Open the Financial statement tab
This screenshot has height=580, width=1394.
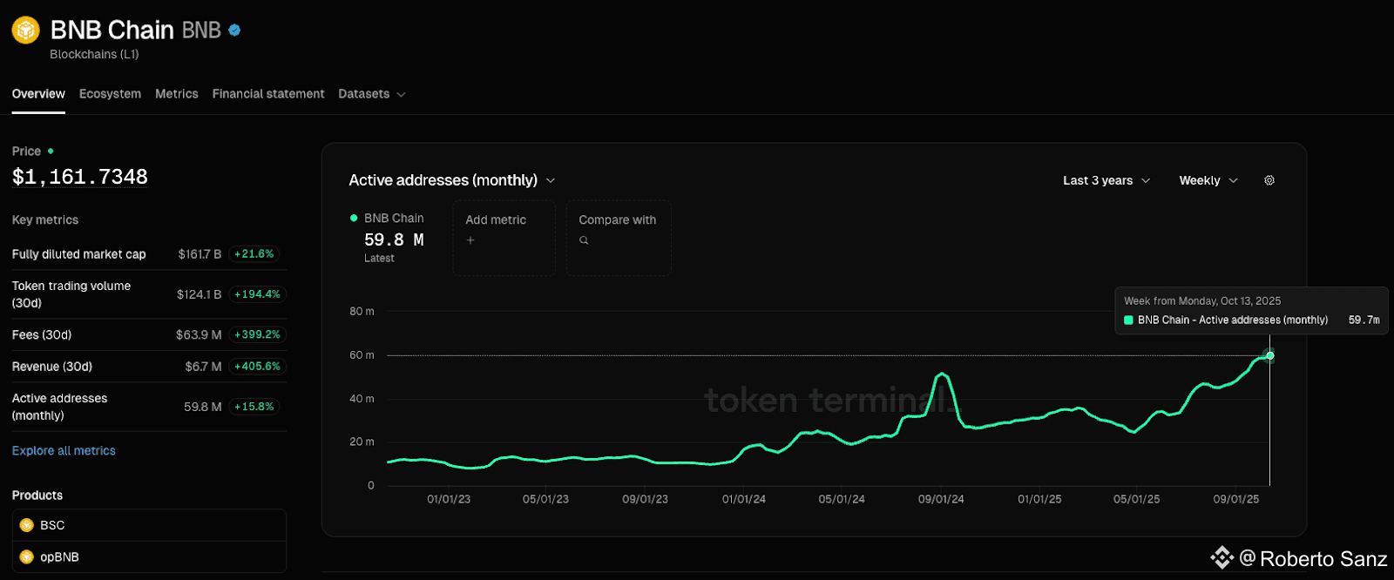pos(268,94)
